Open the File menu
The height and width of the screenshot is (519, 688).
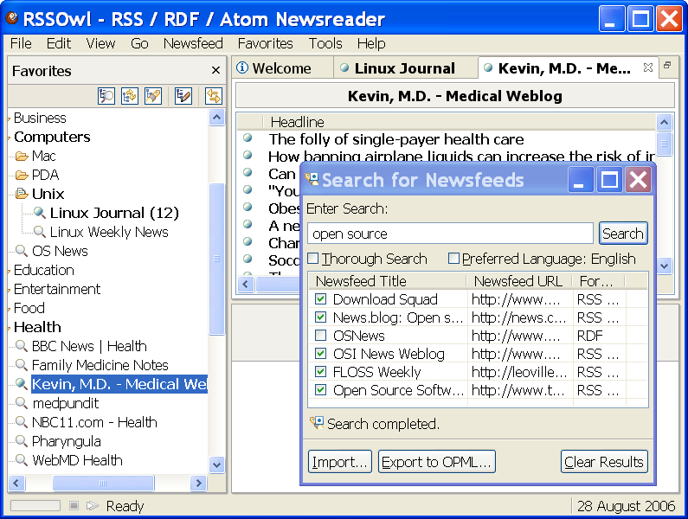point(21,43)
